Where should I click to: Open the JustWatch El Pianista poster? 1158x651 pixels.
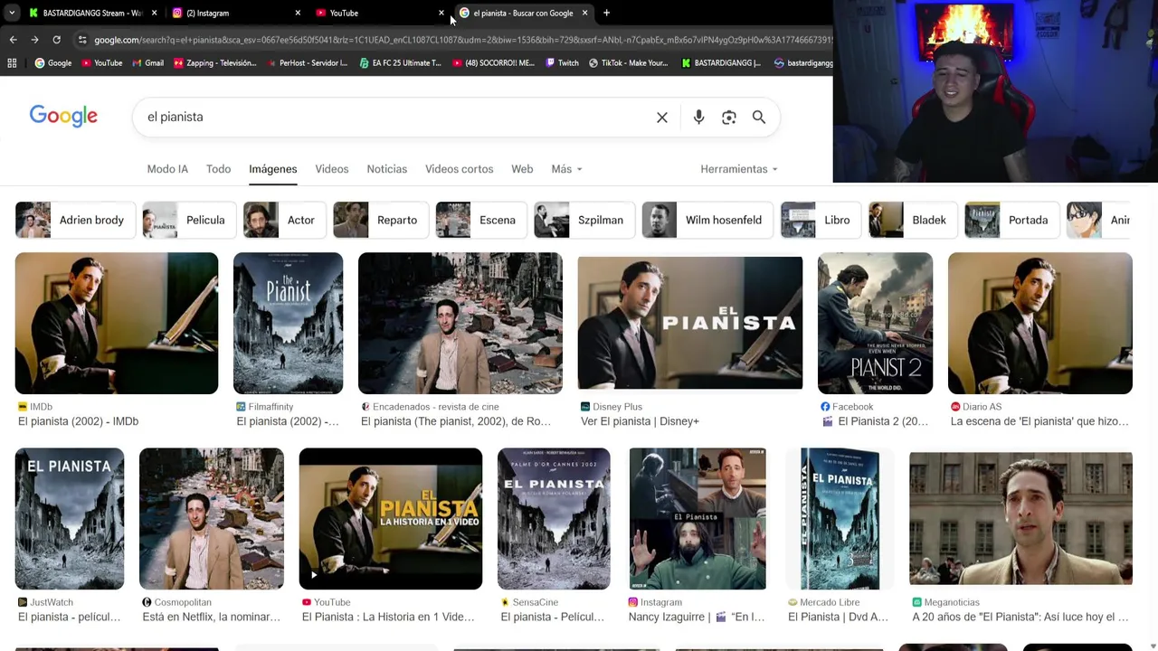click(70, 519)
